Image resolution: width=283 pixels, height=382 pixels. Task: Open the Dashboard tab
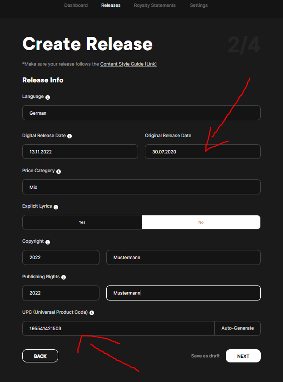[x=76, y=5]
